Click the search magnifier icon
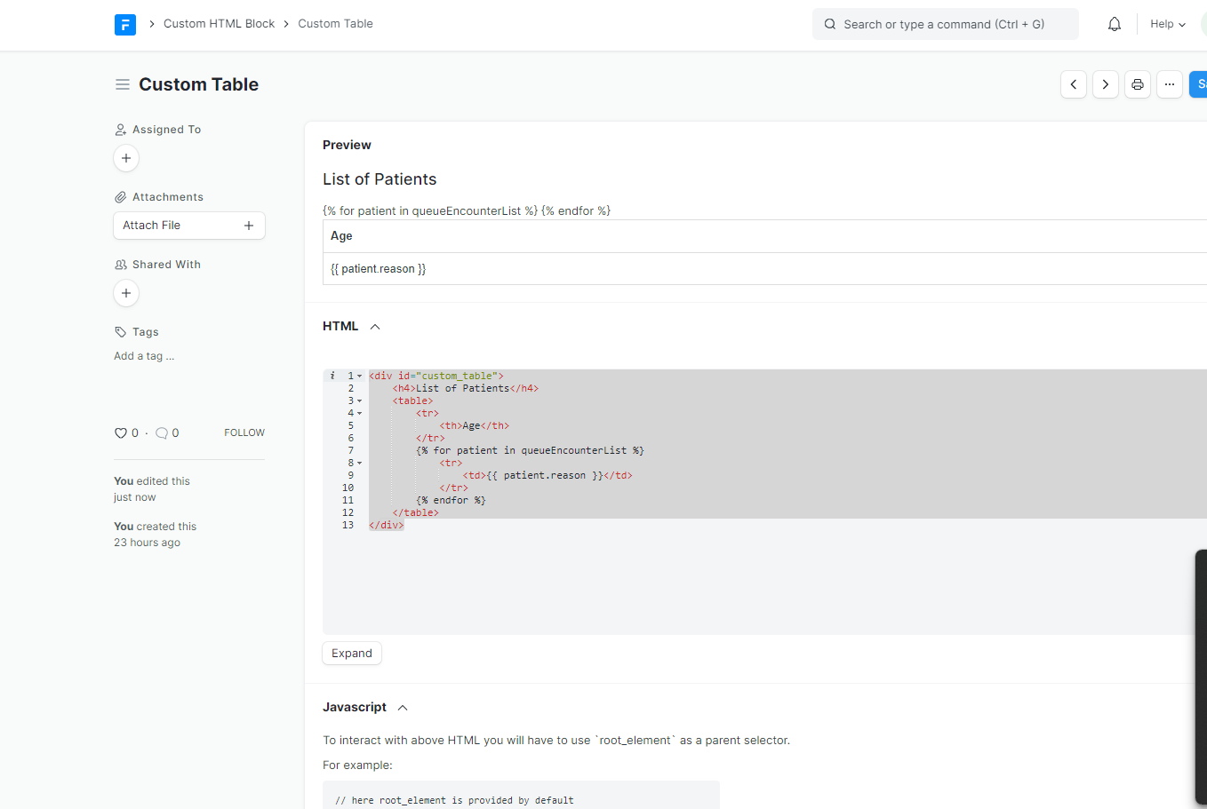The height and width of the screenshot is (809, 1207). [830, 24]
